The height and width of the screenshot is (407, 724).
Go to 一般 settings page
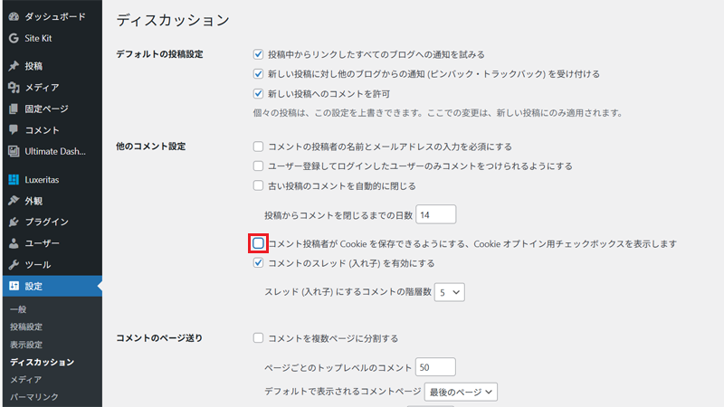[x=18, y=309]
